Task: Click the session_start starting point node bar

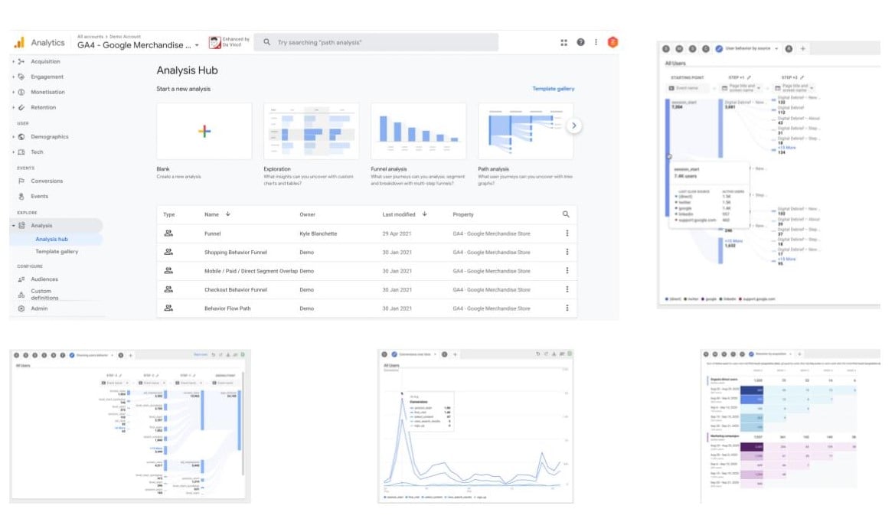Action: pos(668,158)
